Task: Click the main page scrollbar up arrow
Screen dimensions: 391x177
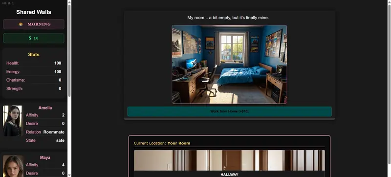Action: pos(389,2)
